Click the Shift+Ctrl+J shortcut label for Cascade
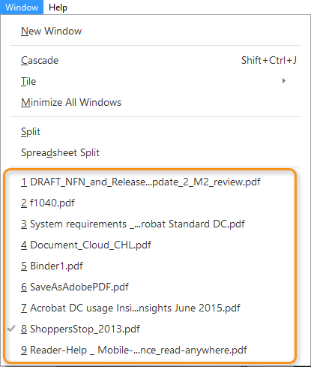 [x=269, y=60]
